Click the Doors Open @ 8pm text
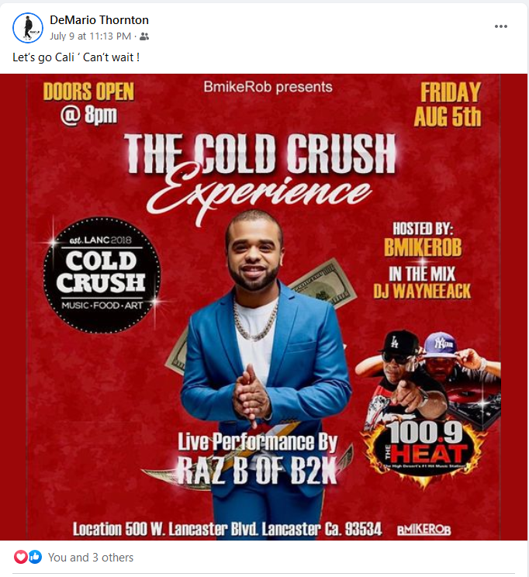The width and height of the screenshot is (529, 577). pyautogui.click(x=88, y=103)
